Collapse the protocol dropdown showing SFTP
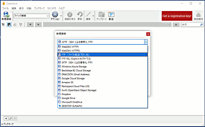The height and width of the screenshot is (127, 205). point(146,42)
